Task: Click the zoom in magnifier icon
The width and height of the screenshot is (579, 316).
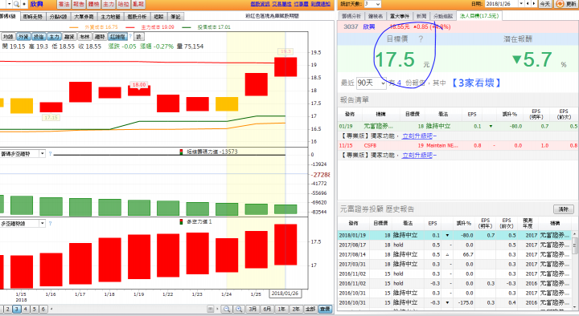Action: pos(239,309)
